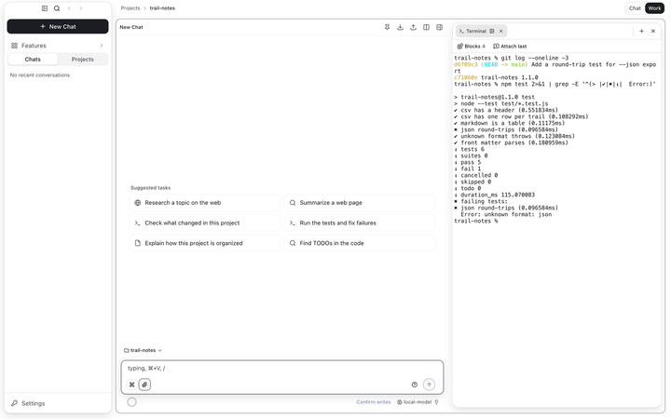Viewport: 671px width, 419px height.
Task: Choose Run the tests and fix failures
Action: 360,223
